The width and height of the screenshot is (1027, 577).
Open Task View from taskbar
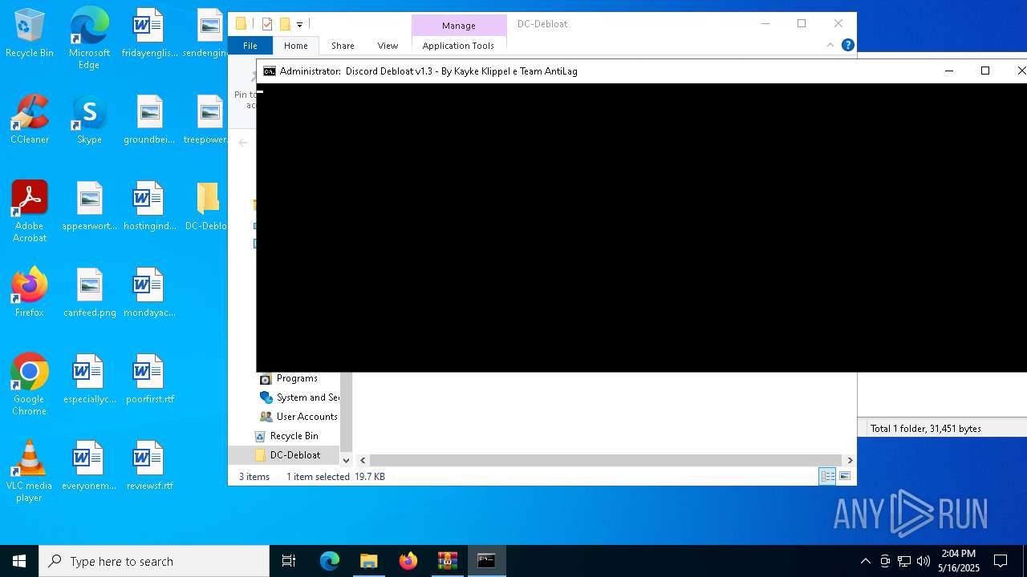point(289,561)
